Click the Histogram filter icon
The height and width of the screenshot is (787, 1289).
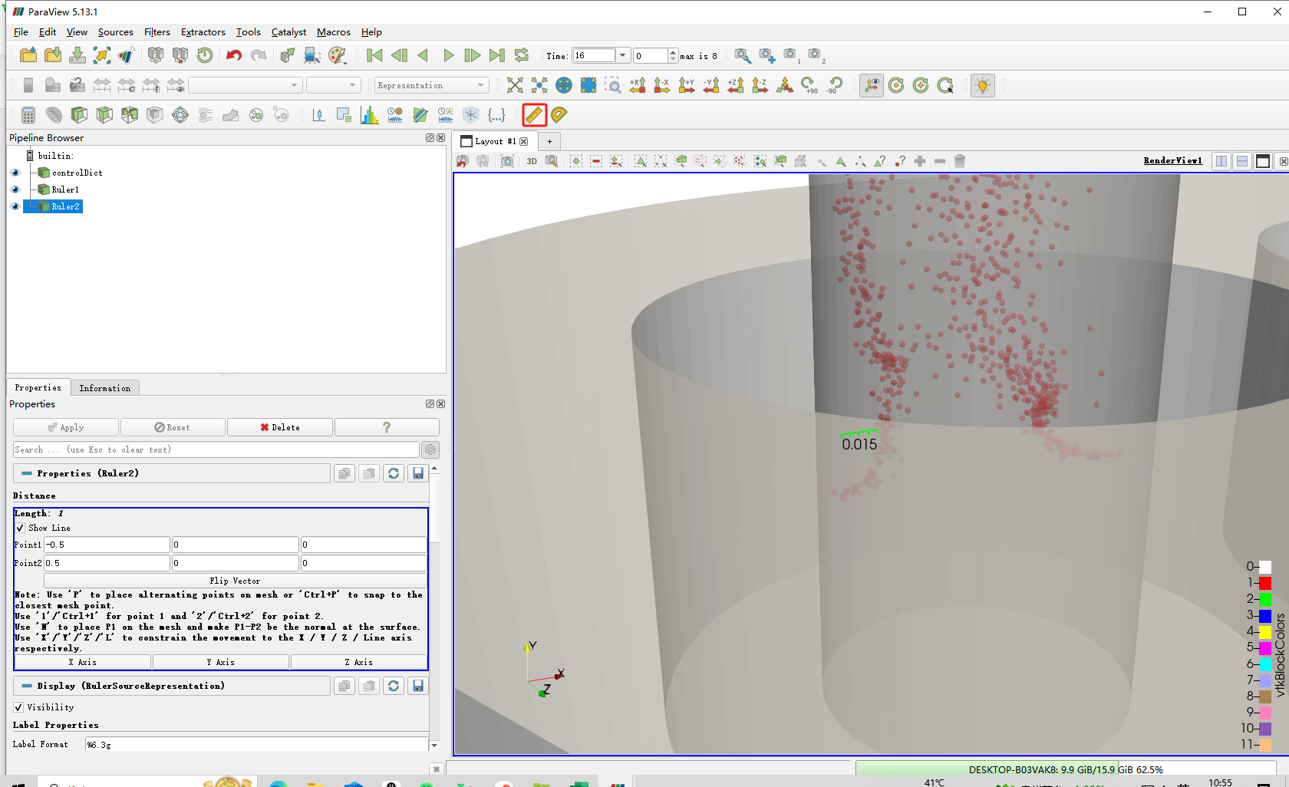click(370, 115)
